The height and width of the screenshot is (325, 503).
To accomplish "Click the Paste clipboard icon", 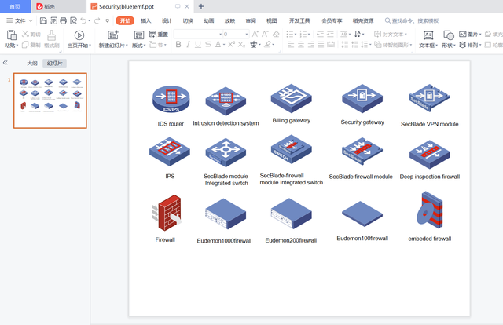I will coord(12,35).
